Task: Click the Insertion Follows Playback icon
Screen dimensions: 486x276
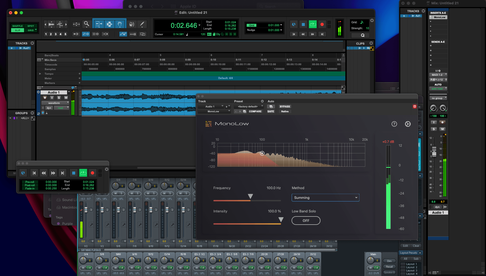Action: 105,34
